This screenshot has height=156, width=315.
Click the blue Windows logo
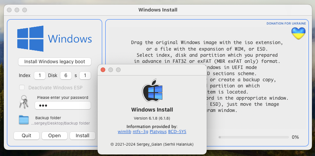(x=30, y=38)
